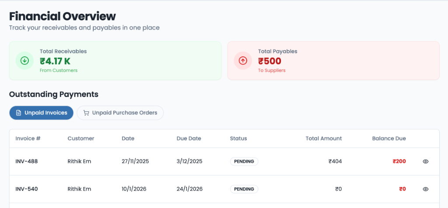Click the green down-arrow receivables icon
Image resolution: width=448 pixels, height=208 pixels.
[x=24, y=61]
